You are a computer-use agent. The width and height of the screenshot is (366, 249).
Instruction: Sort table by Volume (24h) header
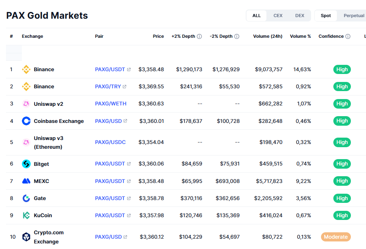[x=268, y=37]
